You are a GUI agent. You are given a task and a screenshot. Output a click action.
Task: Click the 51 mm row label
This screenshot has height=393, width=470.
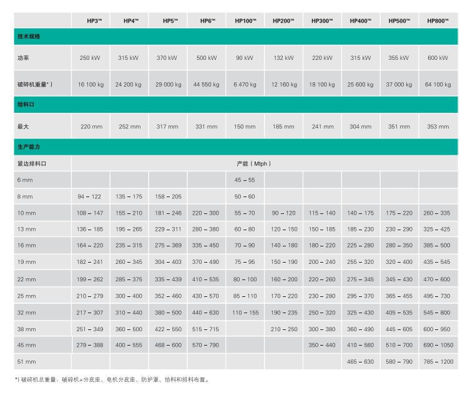click(x=26, y=361)
